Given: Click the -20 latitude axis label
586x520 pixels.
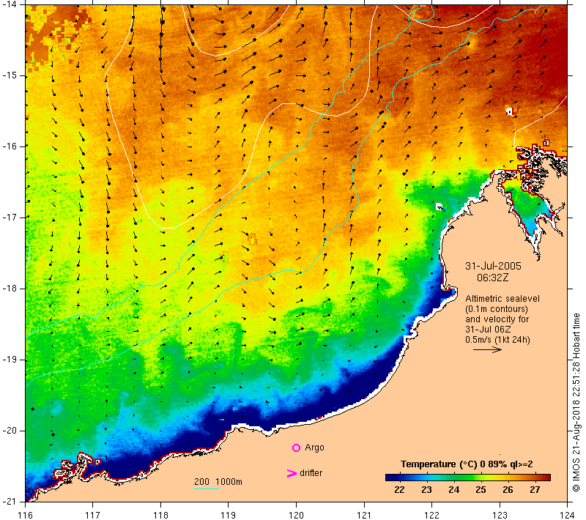Looking at the screenshot, I should click(9, 431).
